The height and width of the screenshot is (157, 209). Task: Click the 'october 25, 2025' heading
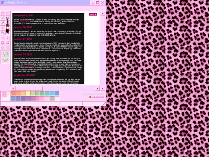[23, 55]
